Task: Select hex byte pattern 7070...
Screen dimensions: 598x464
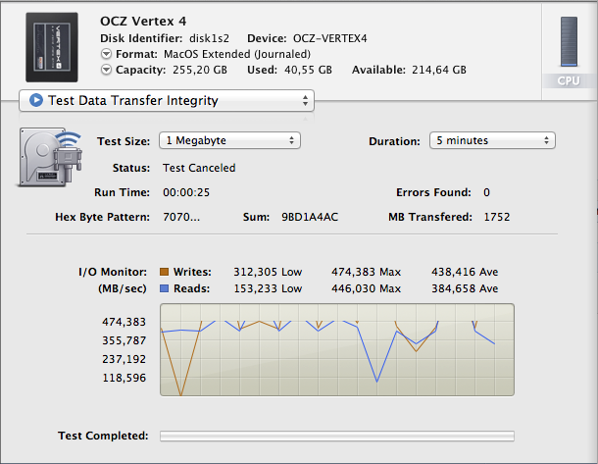Action: pyautogui.click(x=181, y=217)
